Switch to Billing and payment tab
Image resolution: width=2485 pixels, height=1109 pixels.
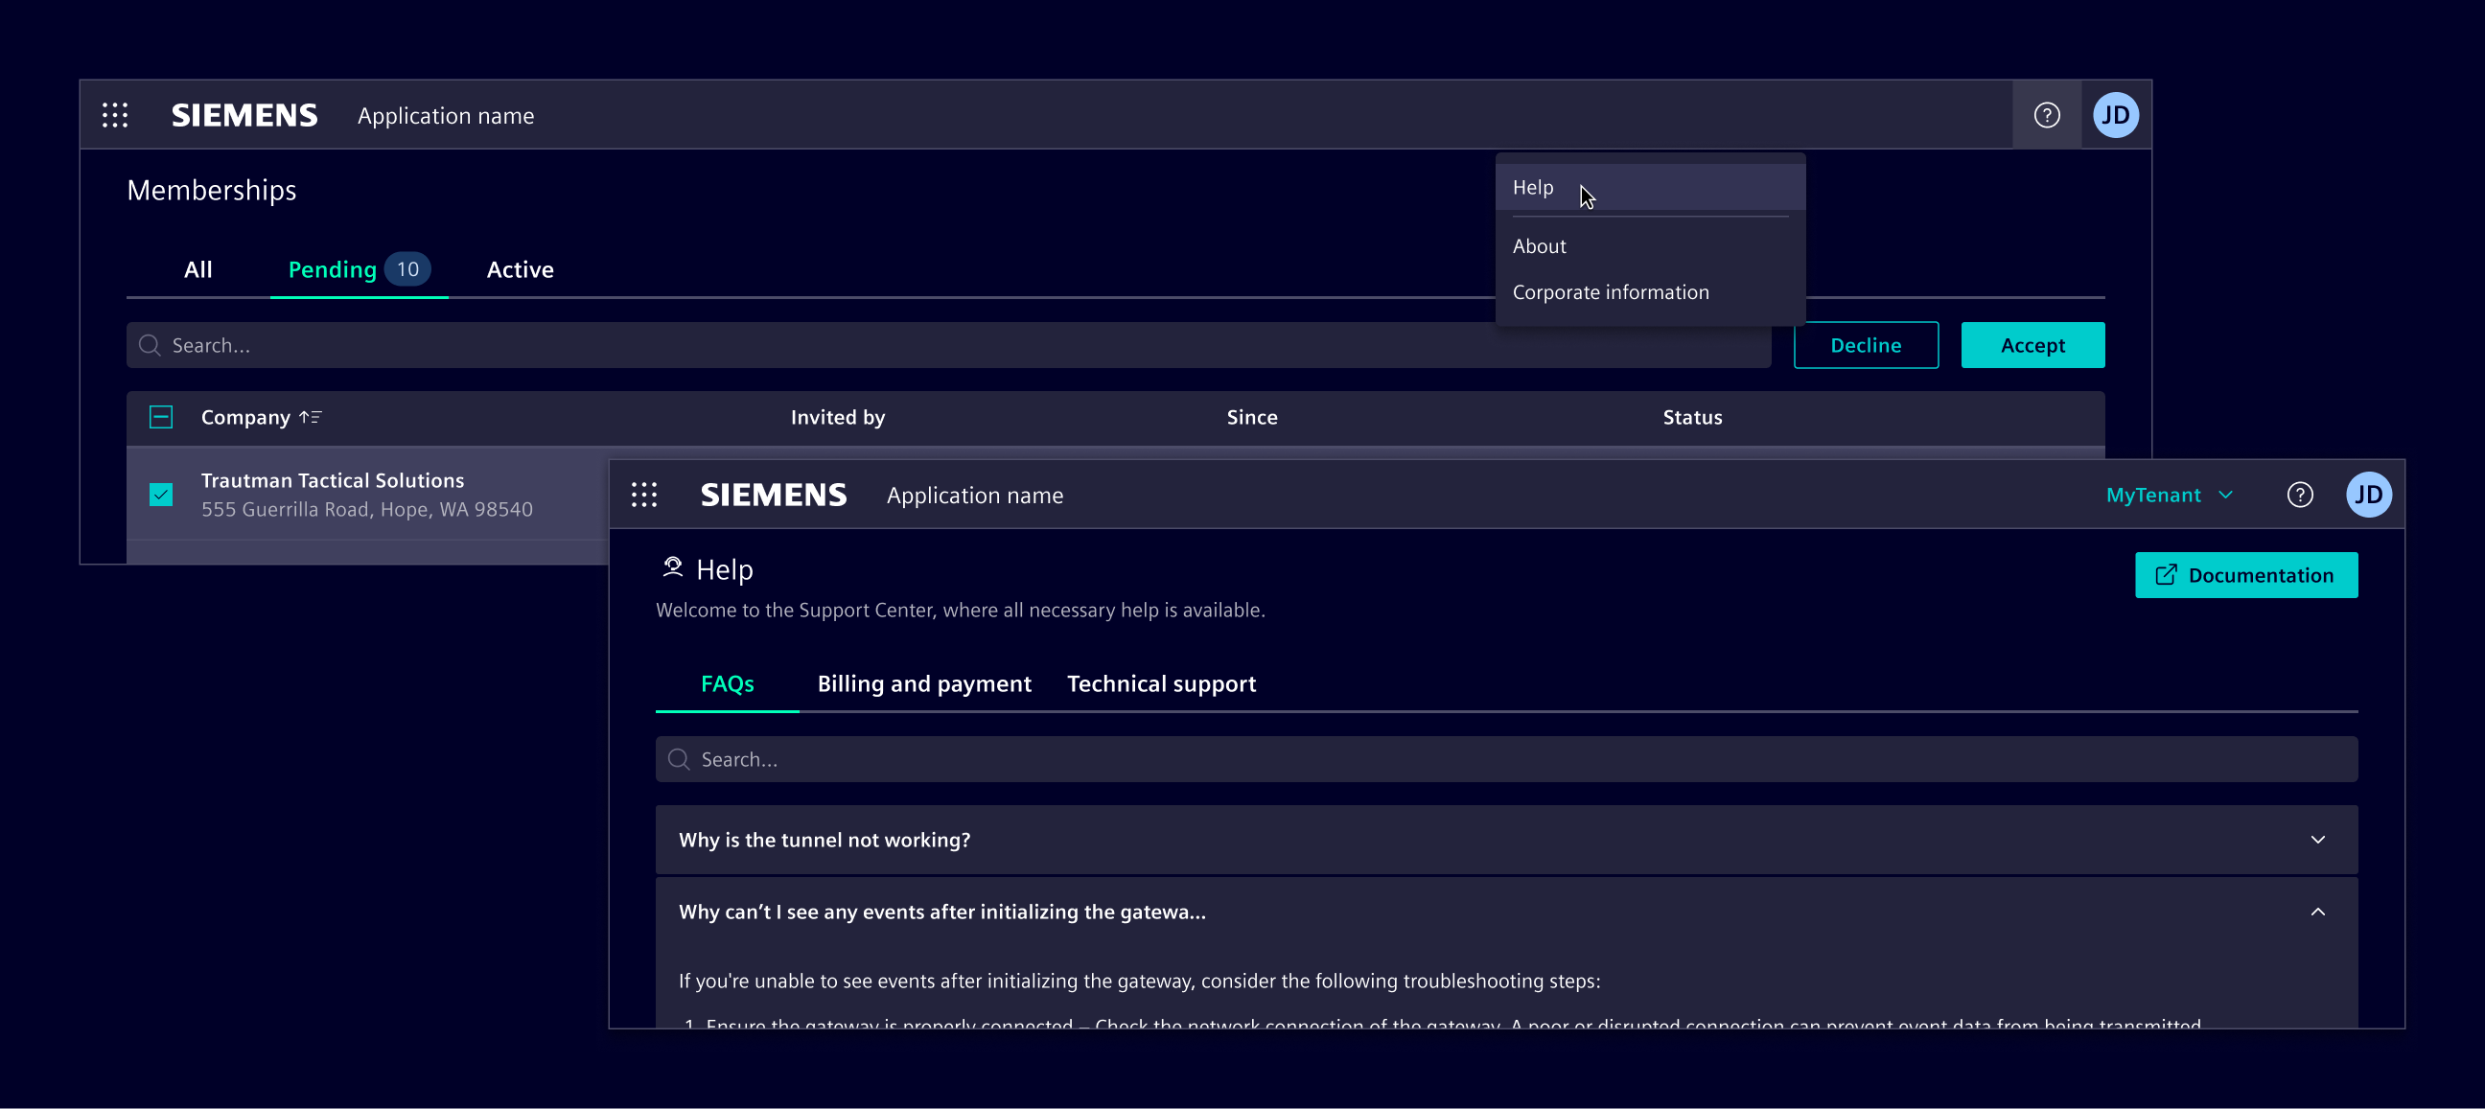[923, 683]
